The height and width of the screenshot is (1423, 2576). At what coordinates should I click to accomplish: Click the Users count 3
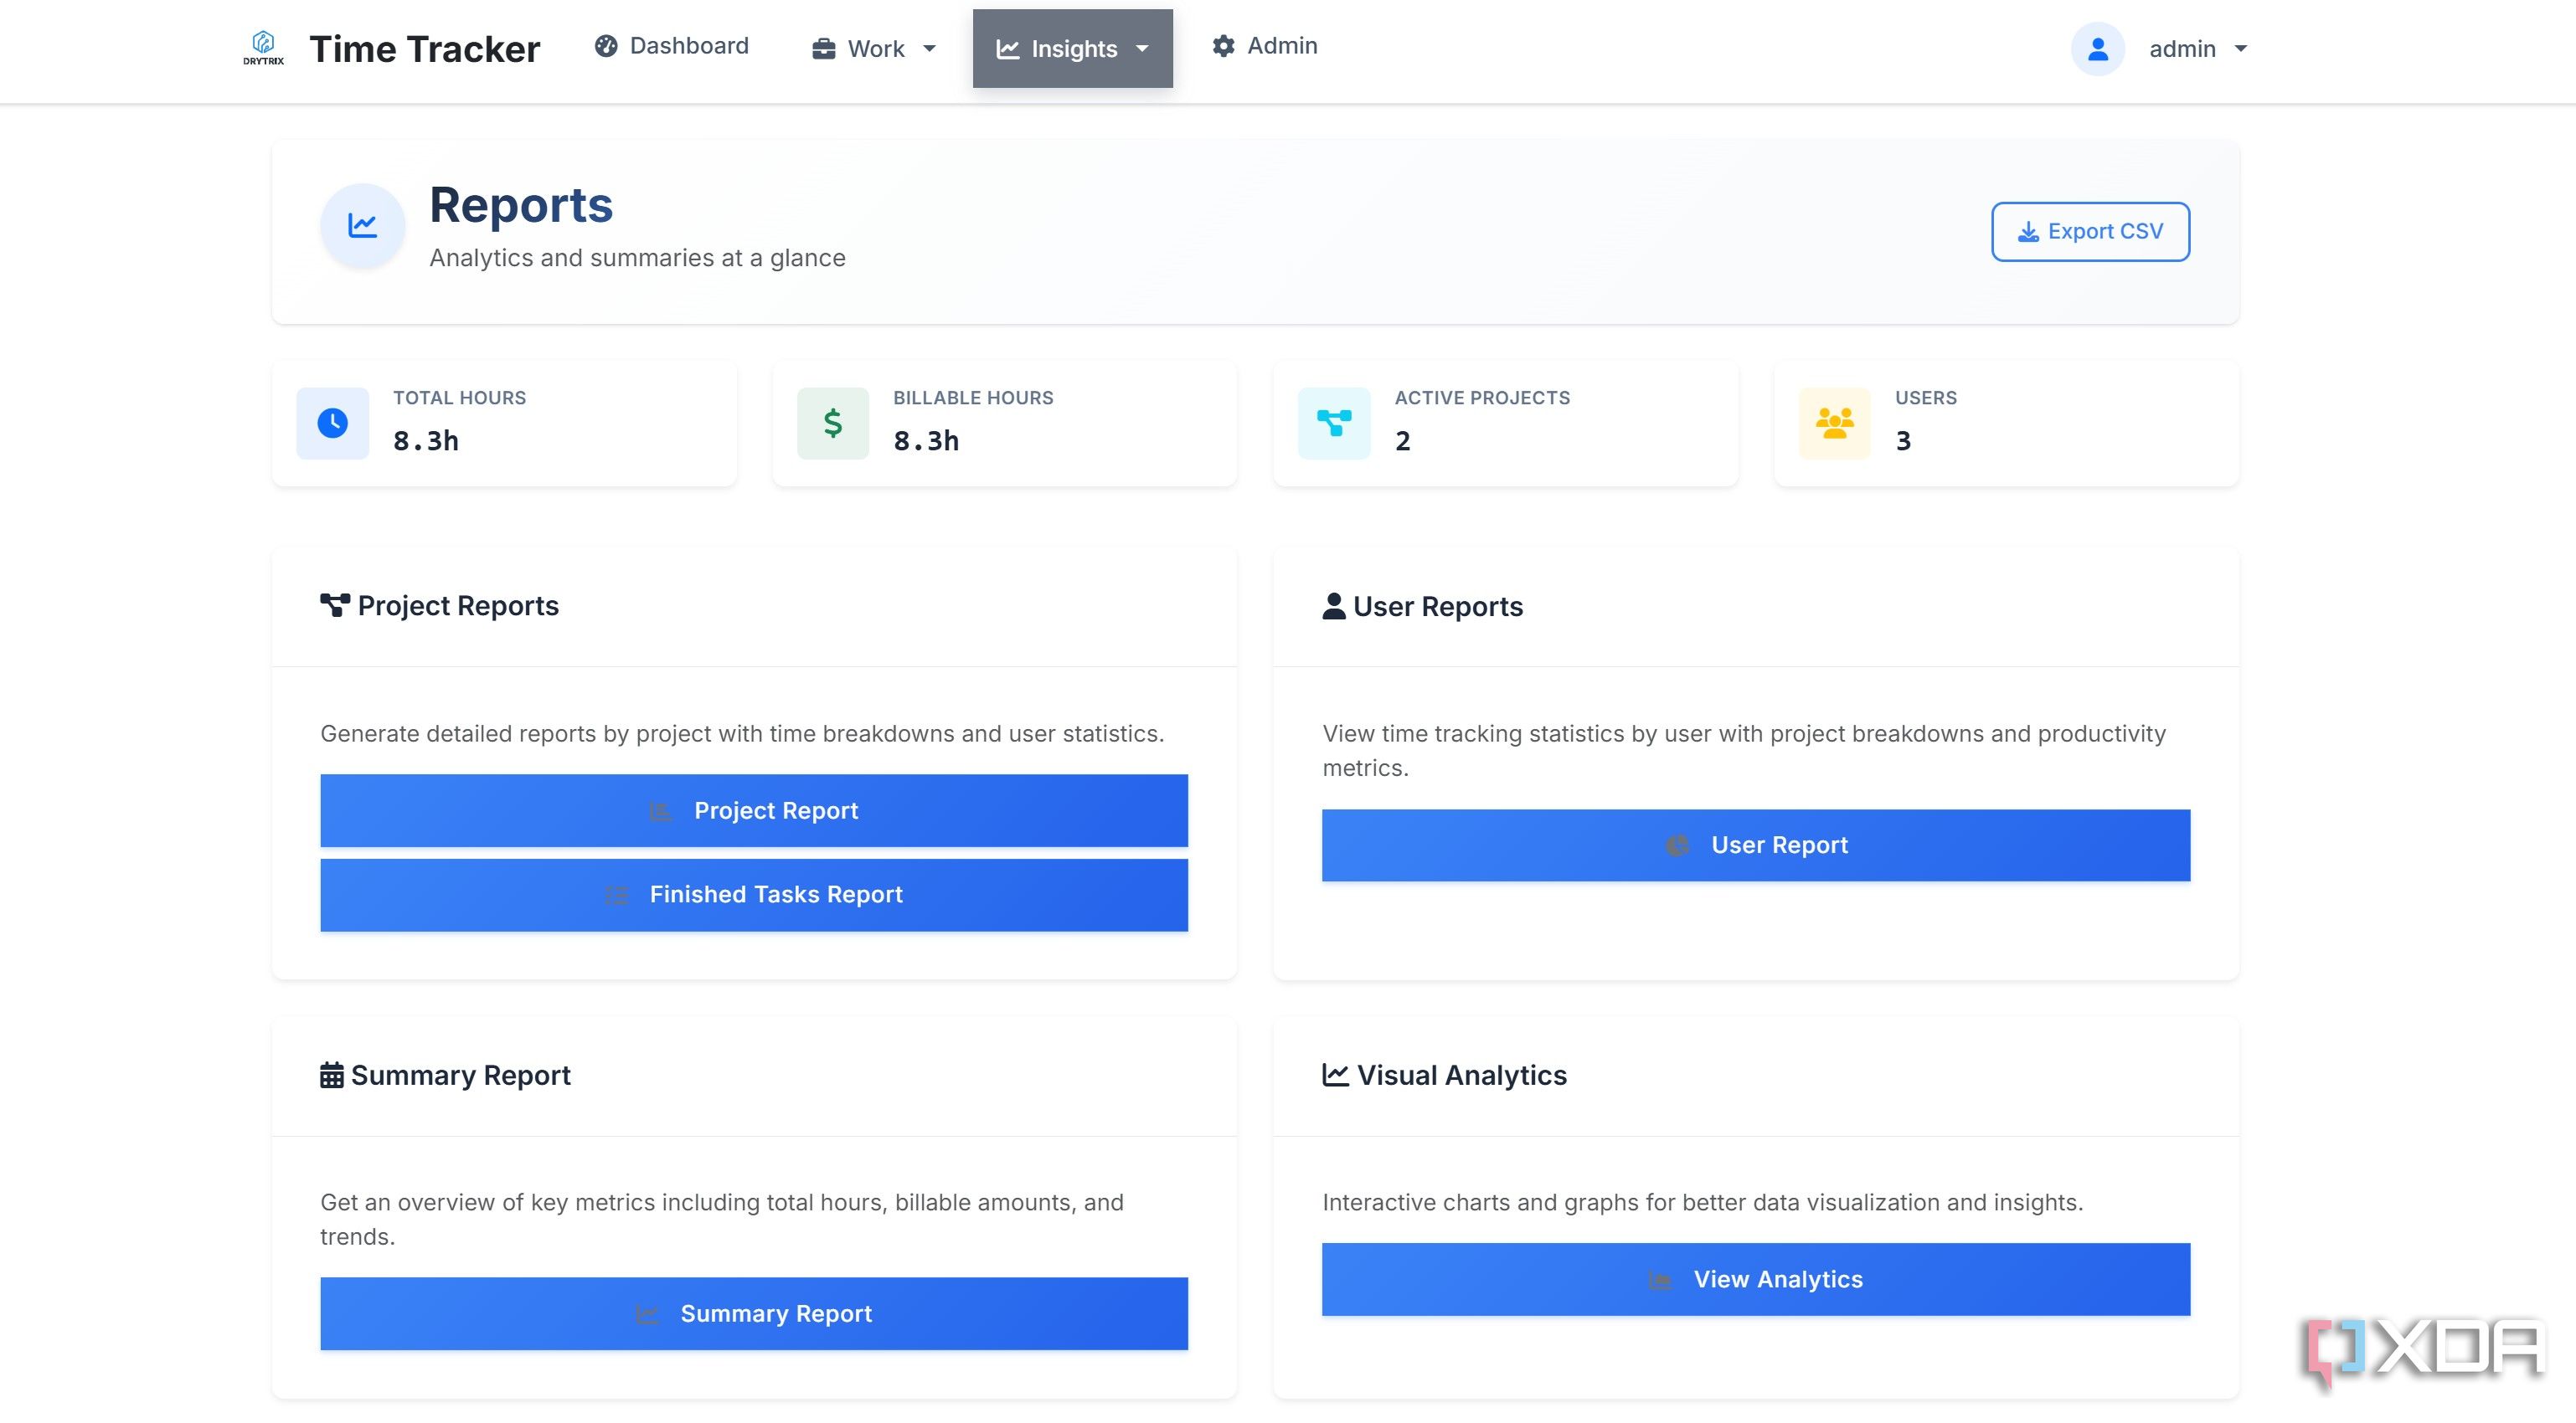point(1903,440)
